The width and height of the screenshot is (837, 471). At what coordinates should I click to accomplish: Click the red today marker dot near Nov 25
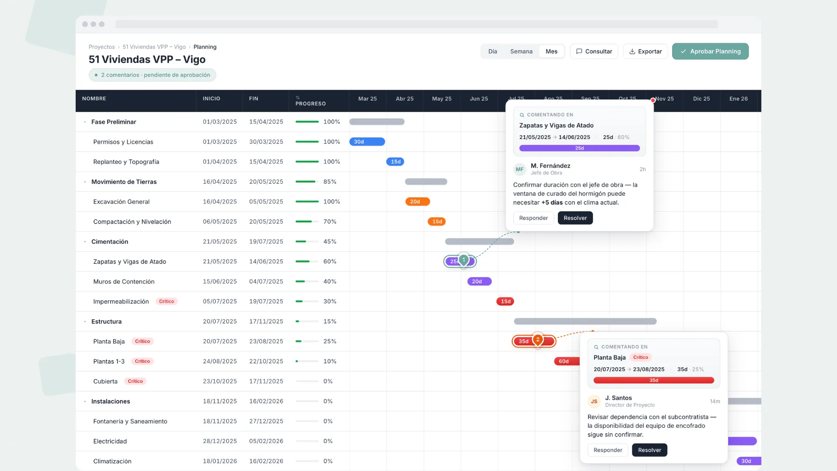(653, 100)
